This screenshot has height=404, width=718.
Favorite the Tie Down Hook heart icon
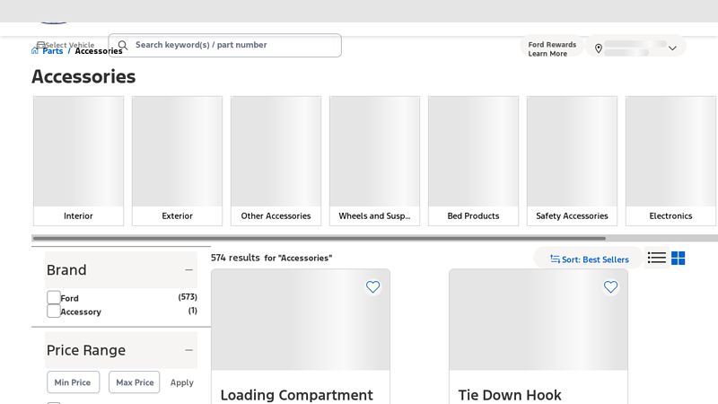tap(610, 287)
